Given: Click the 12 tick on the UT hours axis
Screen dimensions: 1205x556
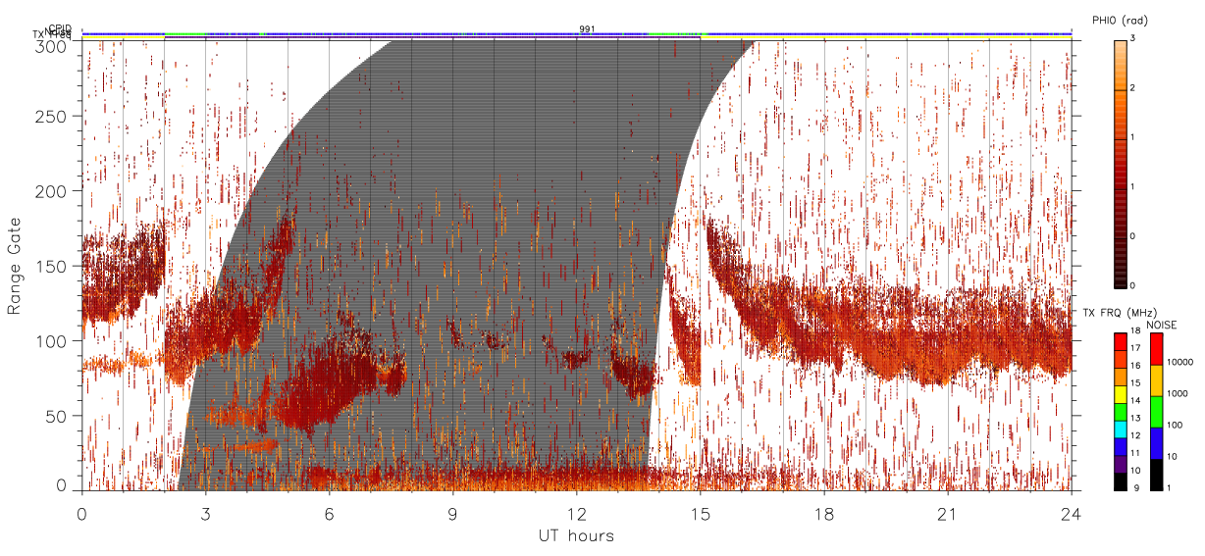Looking at the screenshot, I should (576, 513).
